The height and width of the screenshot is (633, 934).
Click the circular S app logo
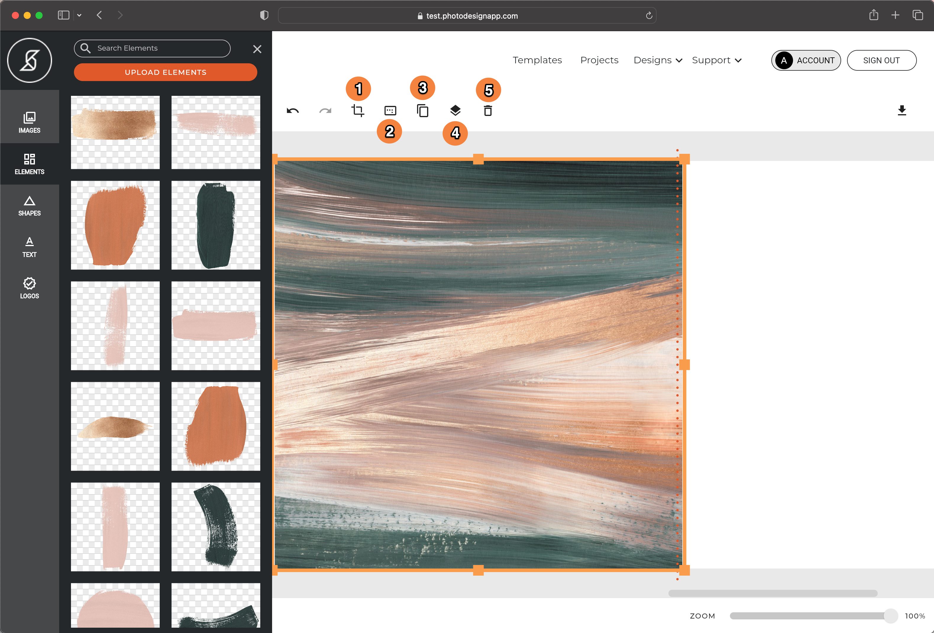click(29, 60)
